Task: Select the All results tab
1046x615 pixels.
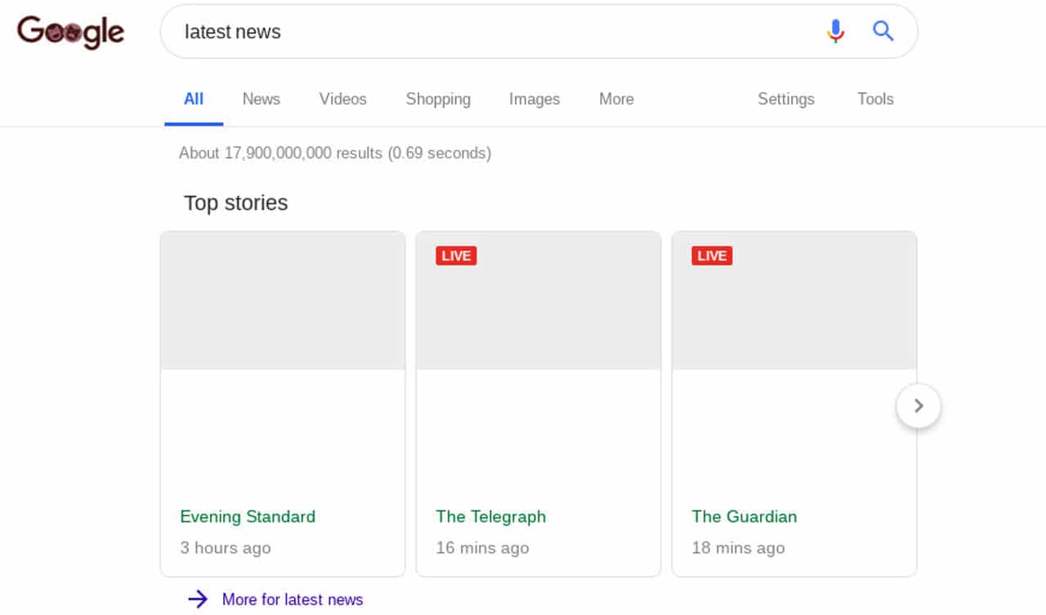Action: click(194, 99)
